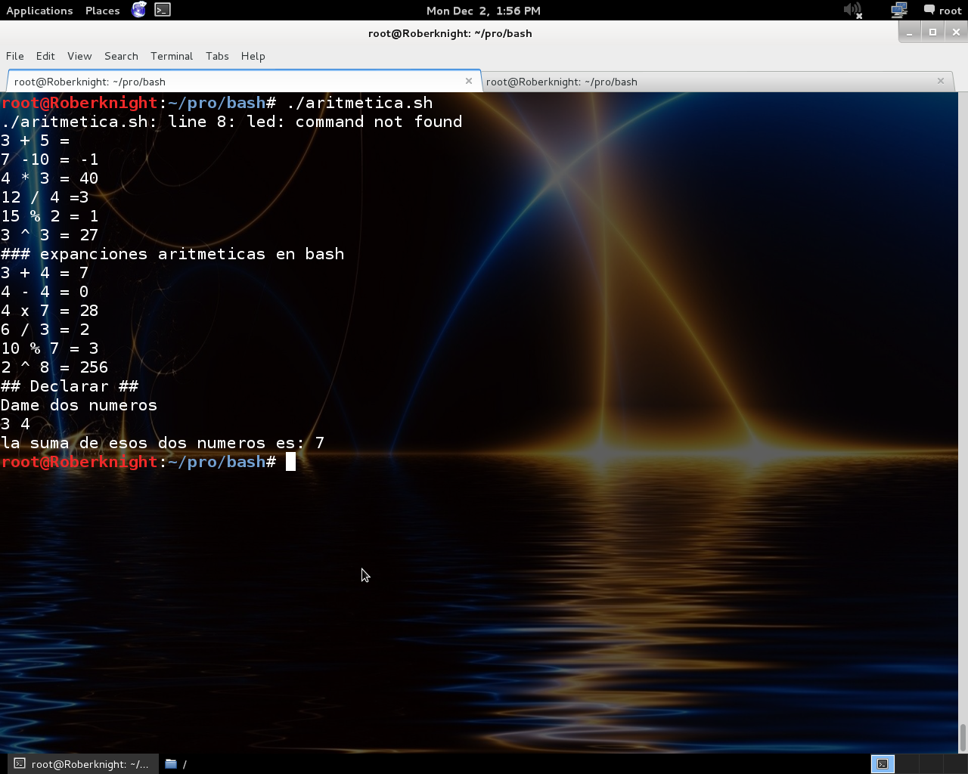The width and height of the screenshot is (968, 774).
Task: Open the Terminal menu
Action: click(171, 56)
